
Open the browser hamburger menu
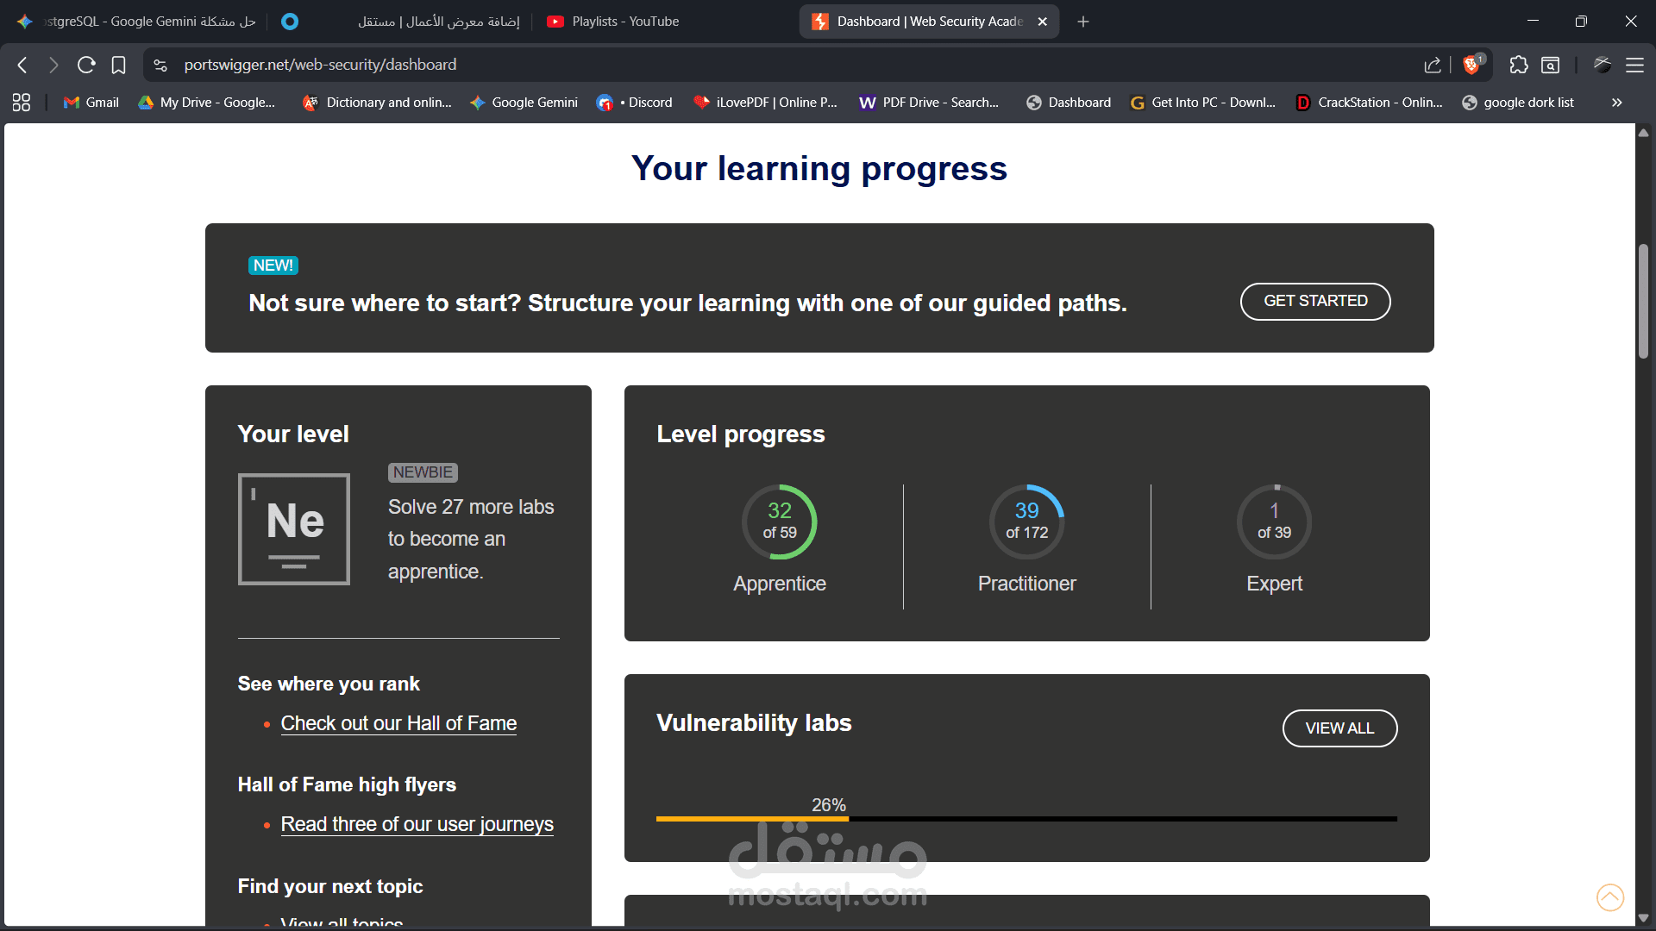pos(1636,65)
